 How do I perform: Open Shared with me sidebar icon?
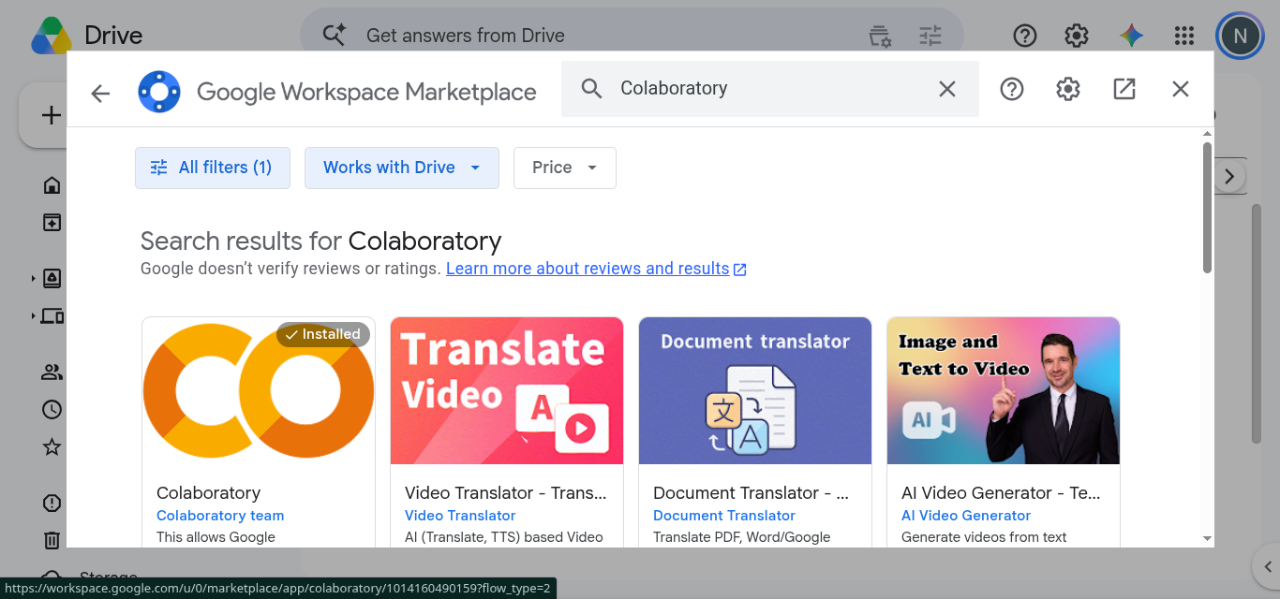[52, 372]
